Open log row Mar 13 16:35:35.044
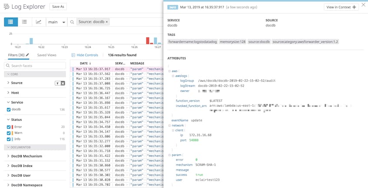The height and width of the screenshot is (188, 368). coord(117,117)
